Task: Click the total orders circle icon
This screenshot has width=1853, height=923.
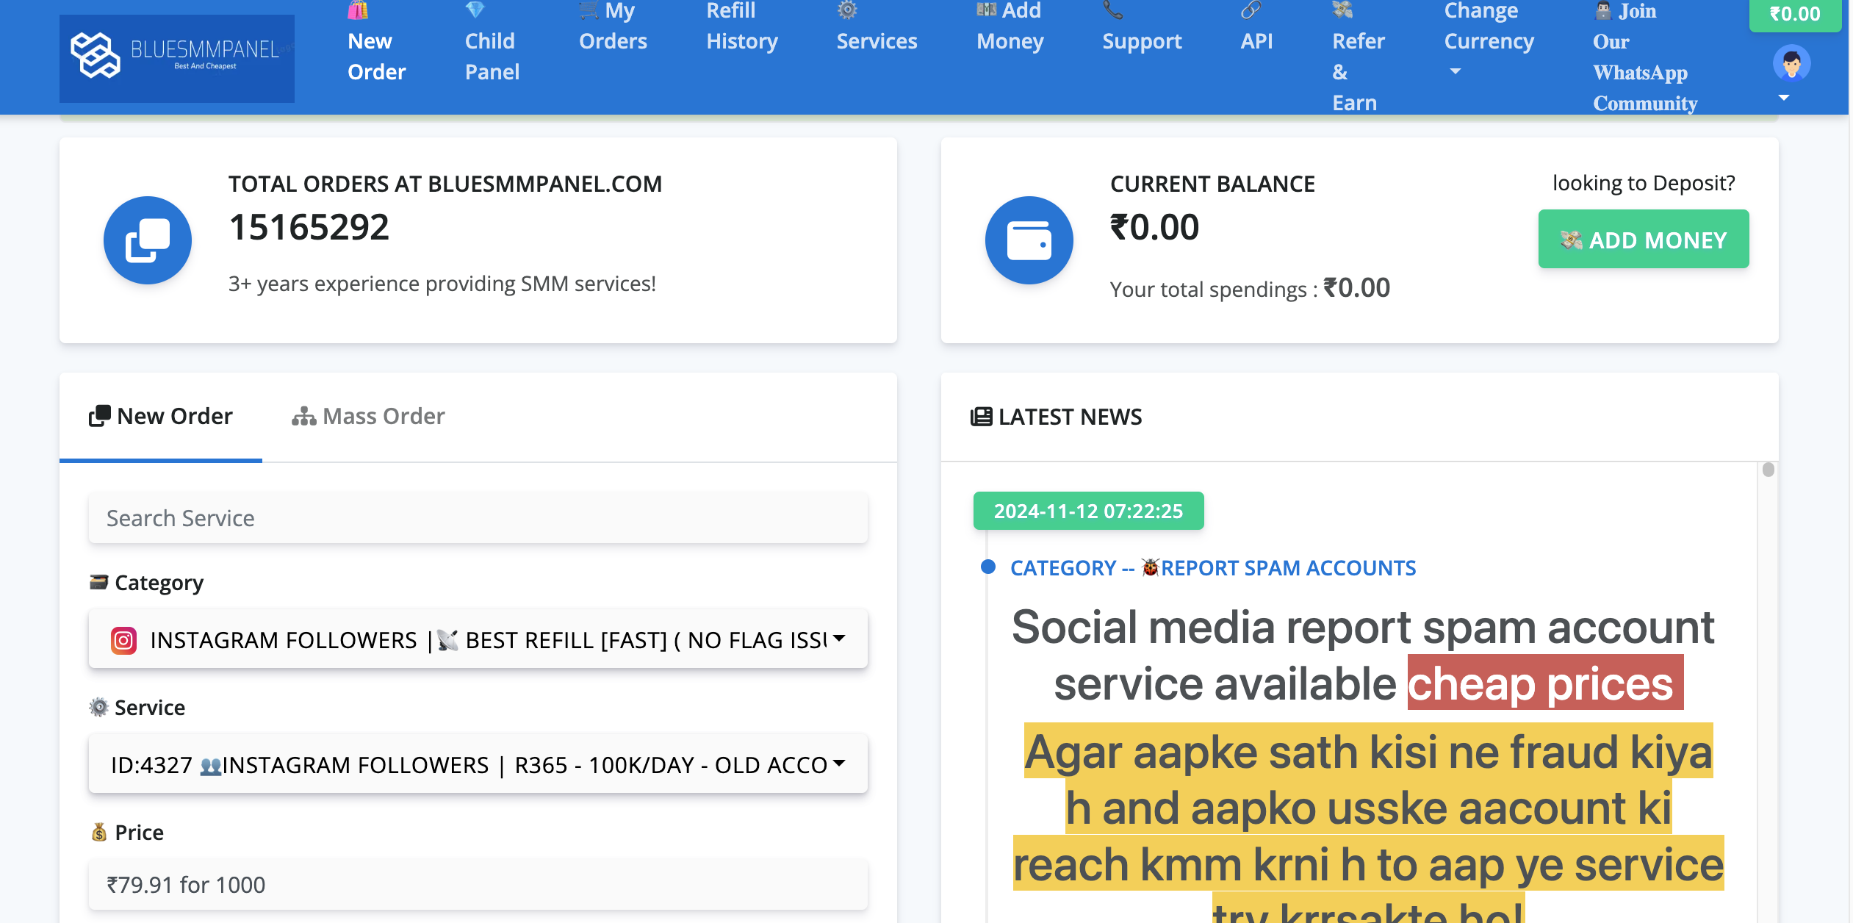Action: coord(148,240)
